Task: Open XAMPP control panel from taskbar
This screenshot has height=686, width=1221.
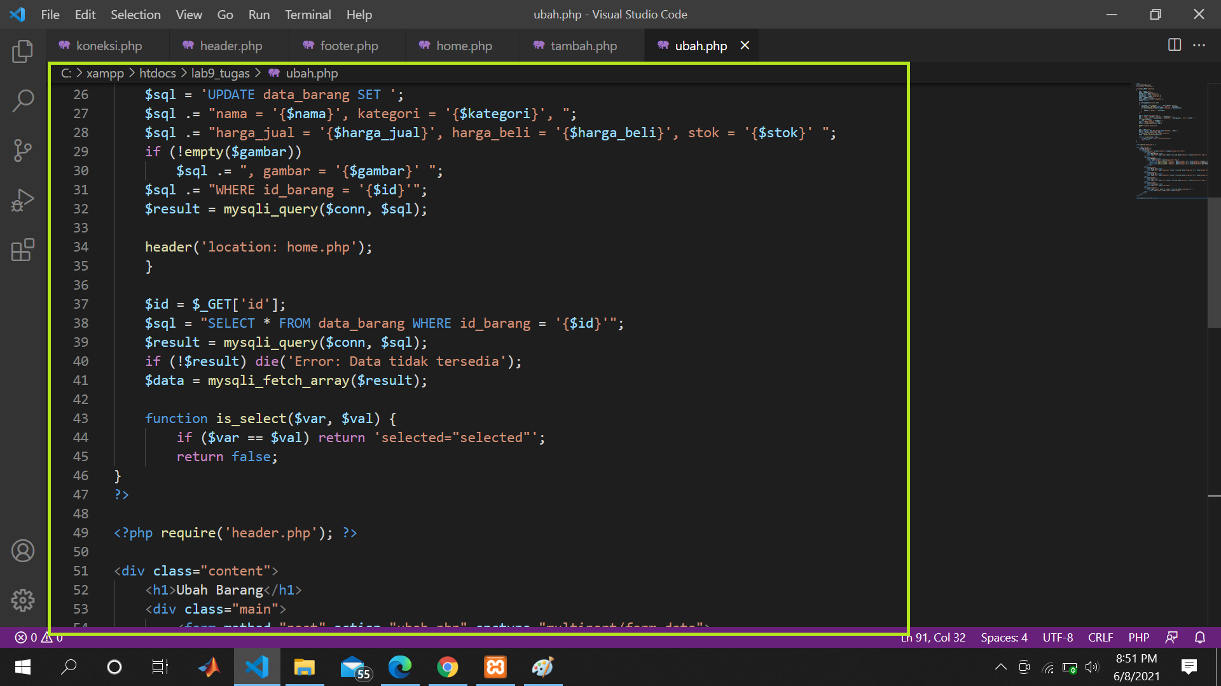Action: click(495, 667)
